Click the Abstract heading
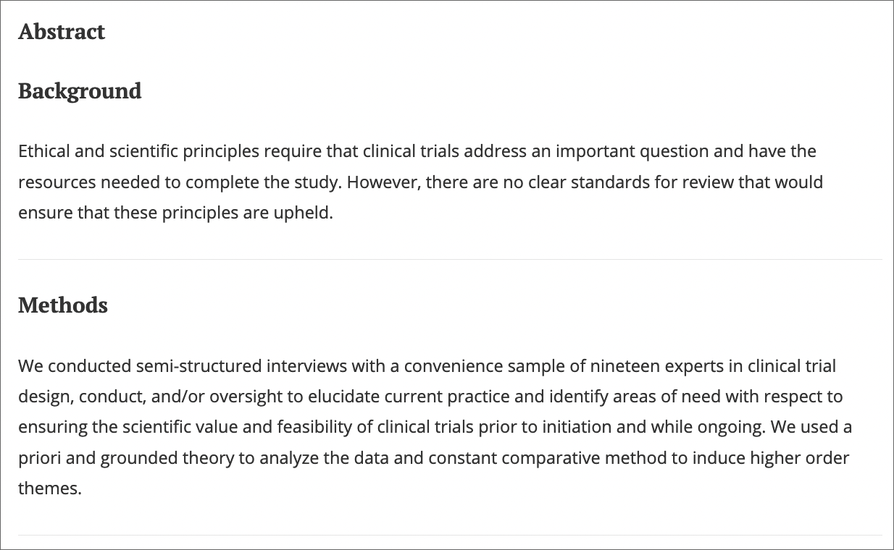 coord(62,32)
